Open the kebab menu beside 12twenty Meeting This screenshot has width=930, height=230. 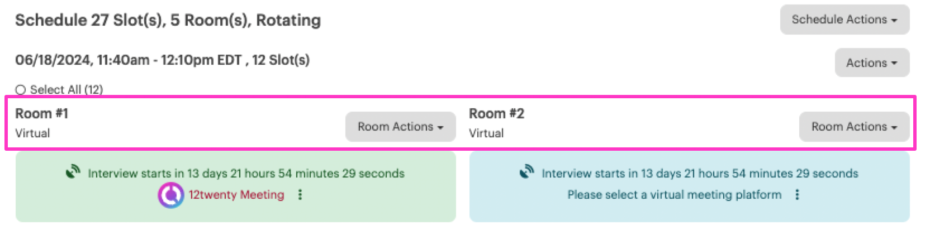click(300, 195)
